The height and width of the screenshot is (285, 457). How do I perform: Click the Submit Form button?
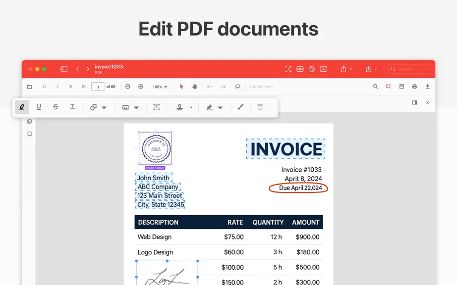(261, 87)
